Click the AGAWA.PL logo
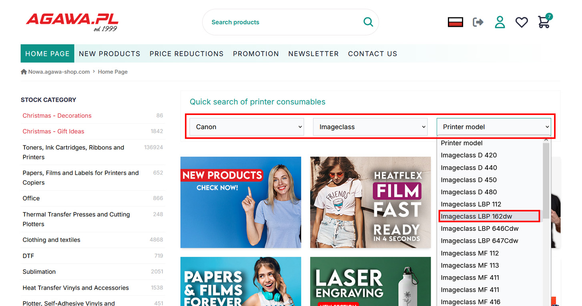Screen dimensions: 582x306 point(72,22)
